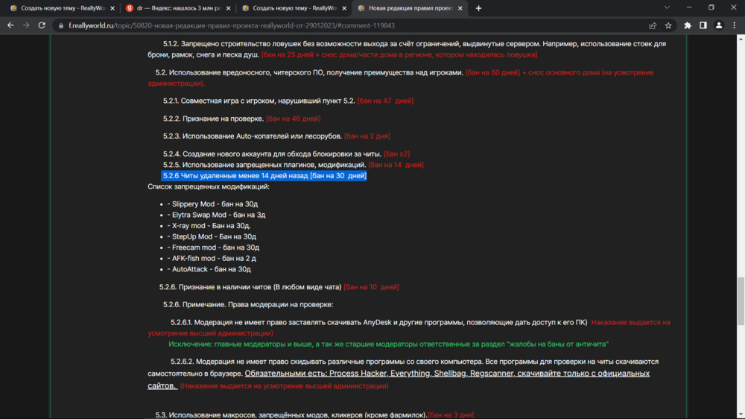Open the profile avatar icon
This screenshot has width=745, height=419.
[719, 25]
